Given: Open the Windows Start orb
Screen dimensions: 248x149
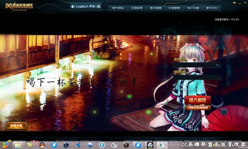Looking at the screenshot, I should tap(5, 145).
